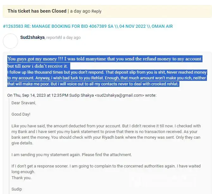This screenshot has height=194, width=212.
Task: Click the highlighted 'You guys got my money' line
Action: [x=104, y=59]
